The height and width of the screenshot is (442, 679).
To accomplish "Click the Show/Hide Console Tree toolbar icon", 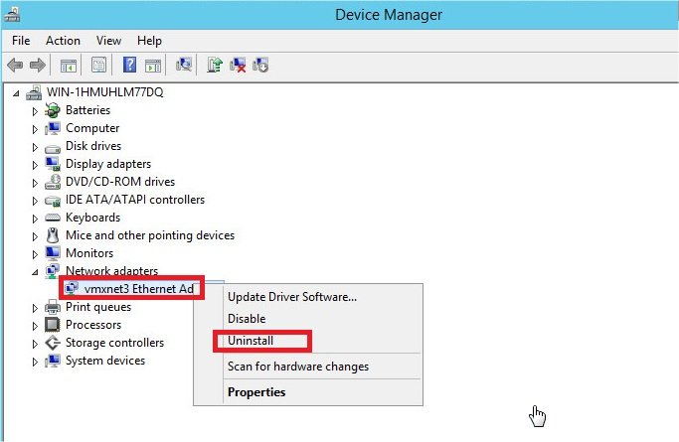I will point(69,66).
